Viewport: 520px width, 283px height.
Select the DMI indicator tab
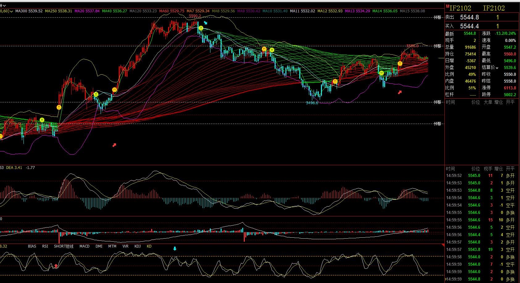point(99,246)
